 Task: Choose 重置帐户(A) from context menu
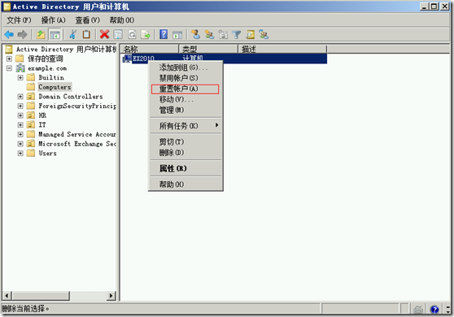pos(186,89)
